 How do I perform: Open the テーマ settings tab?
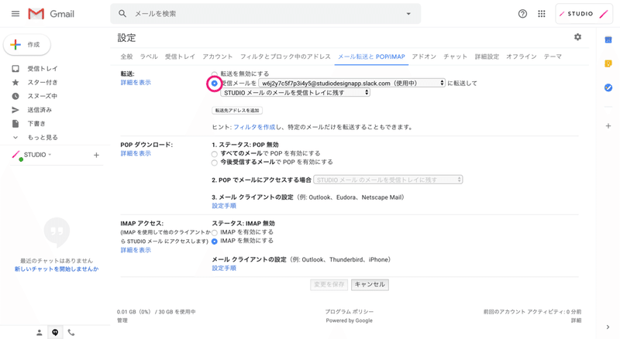click(x=553, y=56)
